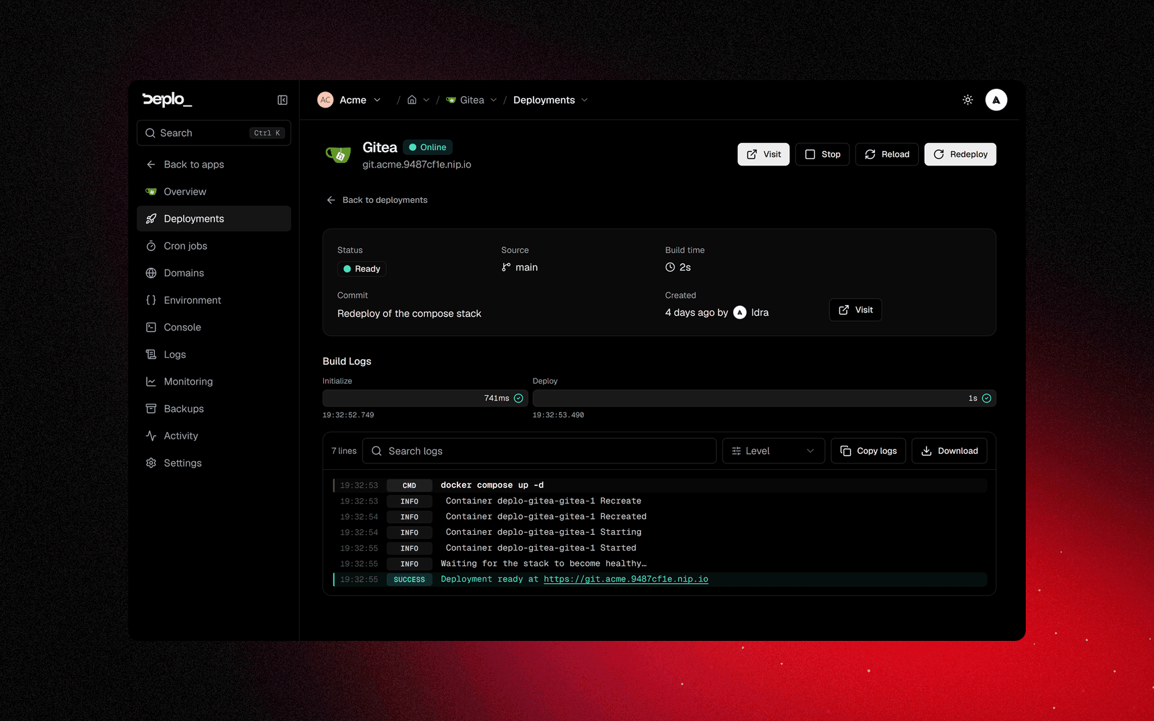Focus the Search logs input

540,451
